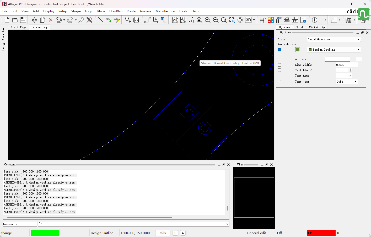Expand the Command line history dropdown

pos(227,224)
